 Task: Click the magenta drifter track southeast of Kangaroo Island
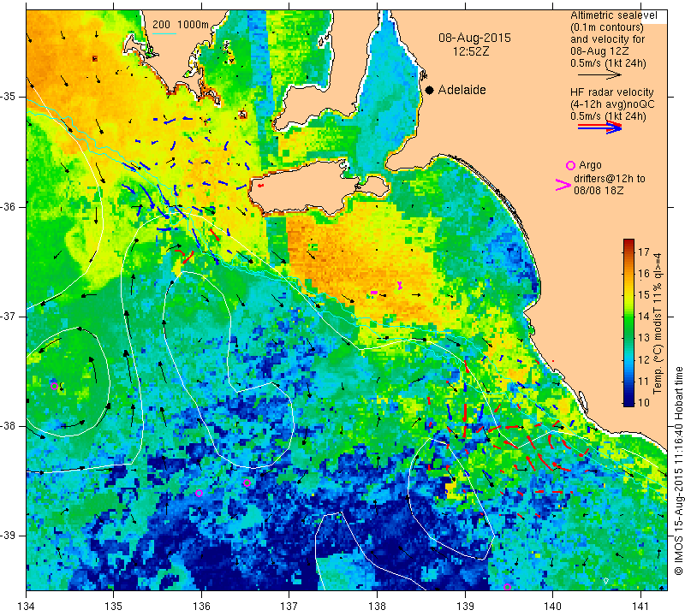[x=400, y=286]
